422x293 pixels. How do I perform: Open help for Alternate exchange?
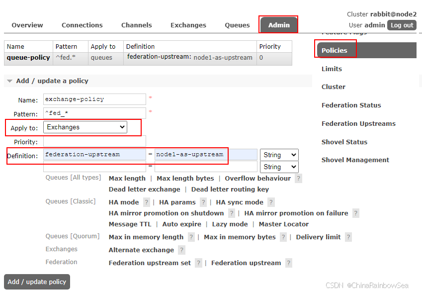coord(181,250)
